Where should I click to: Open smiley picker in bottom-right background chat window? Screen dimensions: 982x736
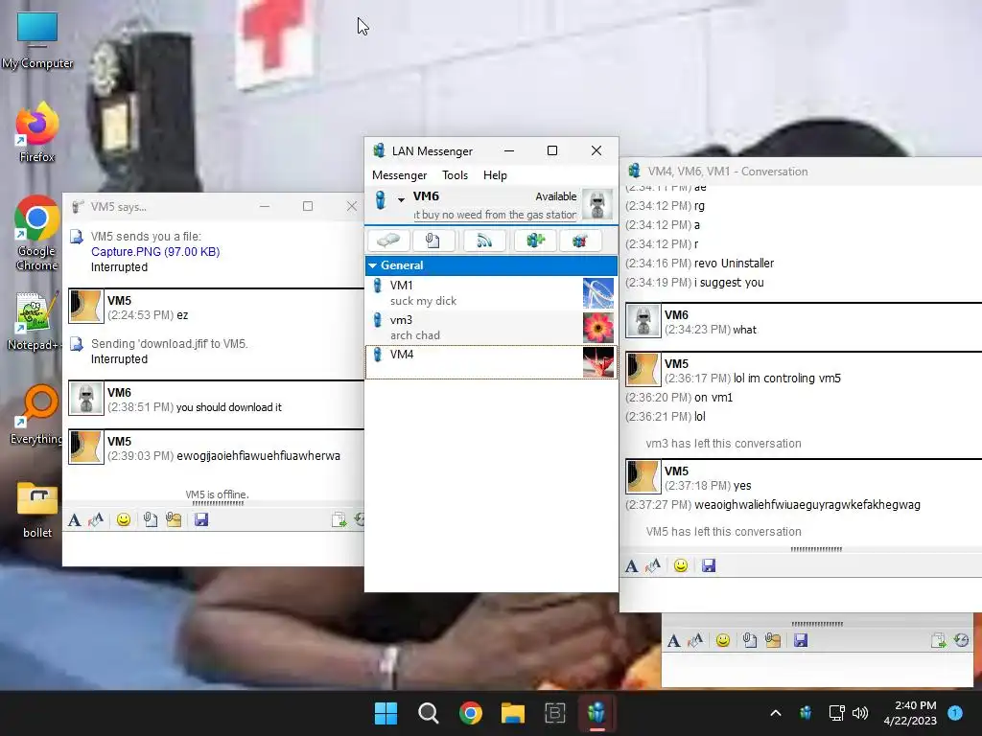click(723, 641)
